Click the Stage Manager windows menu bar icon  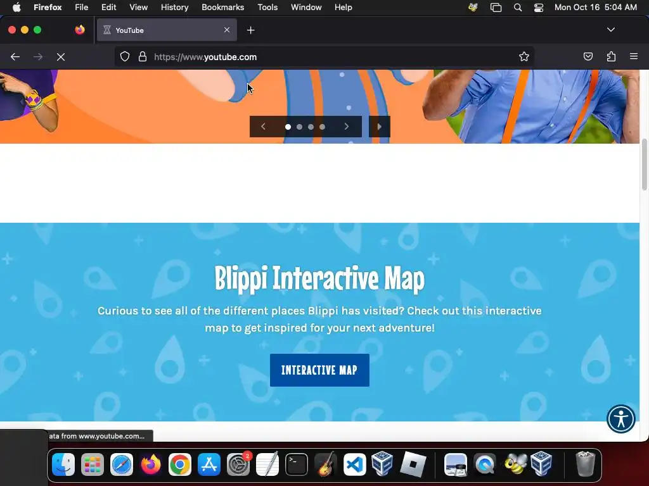click(x=496, y=8)
